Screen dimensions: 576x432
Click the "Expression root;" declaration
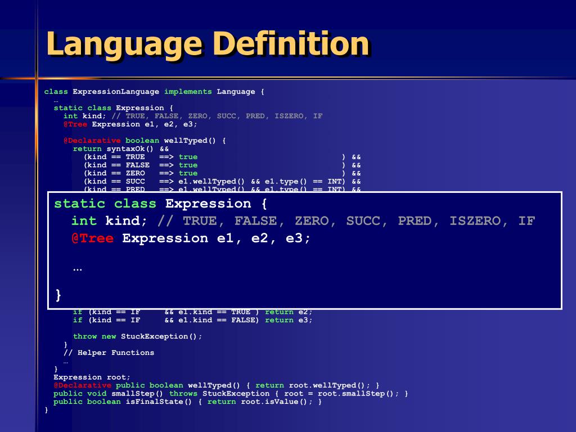tap(92, 377)
